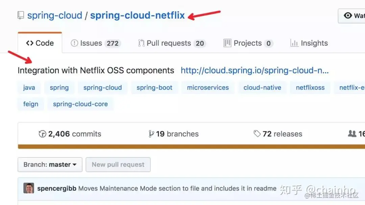Image resolution: width=365 pixels, height=205 pixels.
Task: Switch to the Code tab
Action: point(40,43)
